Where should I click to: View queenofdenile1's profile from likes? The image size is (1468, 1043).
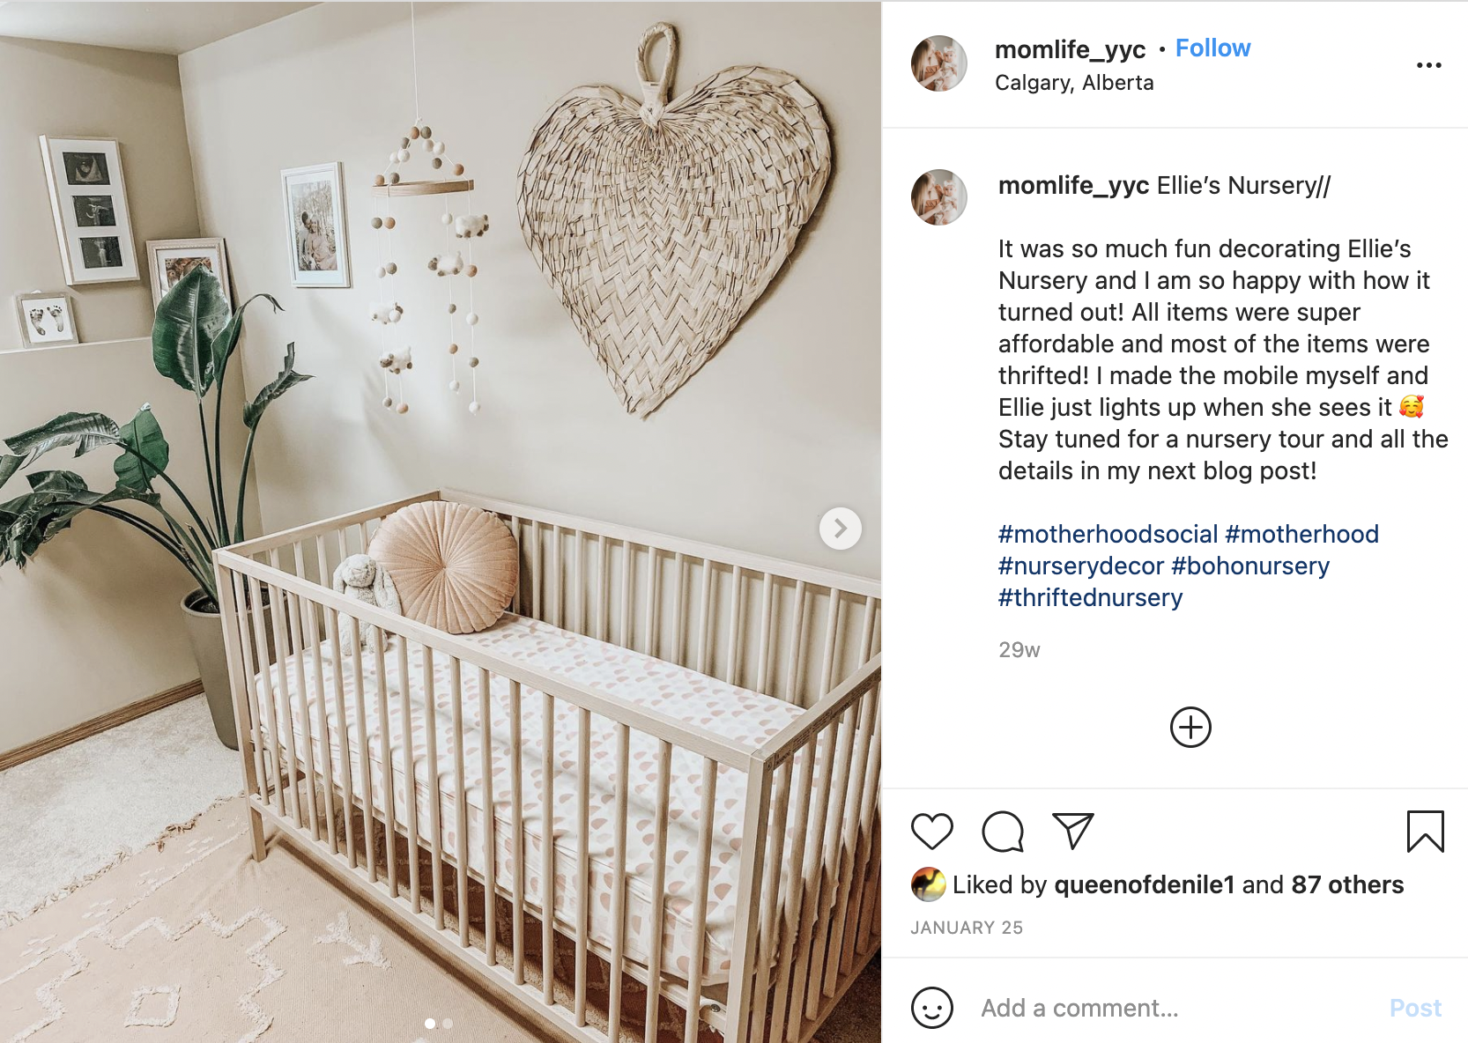(x=1144, y=884)
